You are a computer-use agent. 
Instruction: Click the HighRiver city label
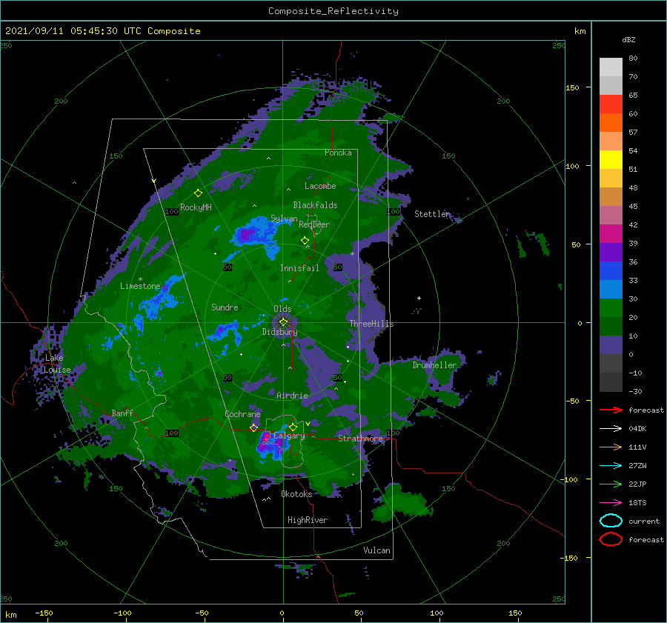tap(308, 520)
